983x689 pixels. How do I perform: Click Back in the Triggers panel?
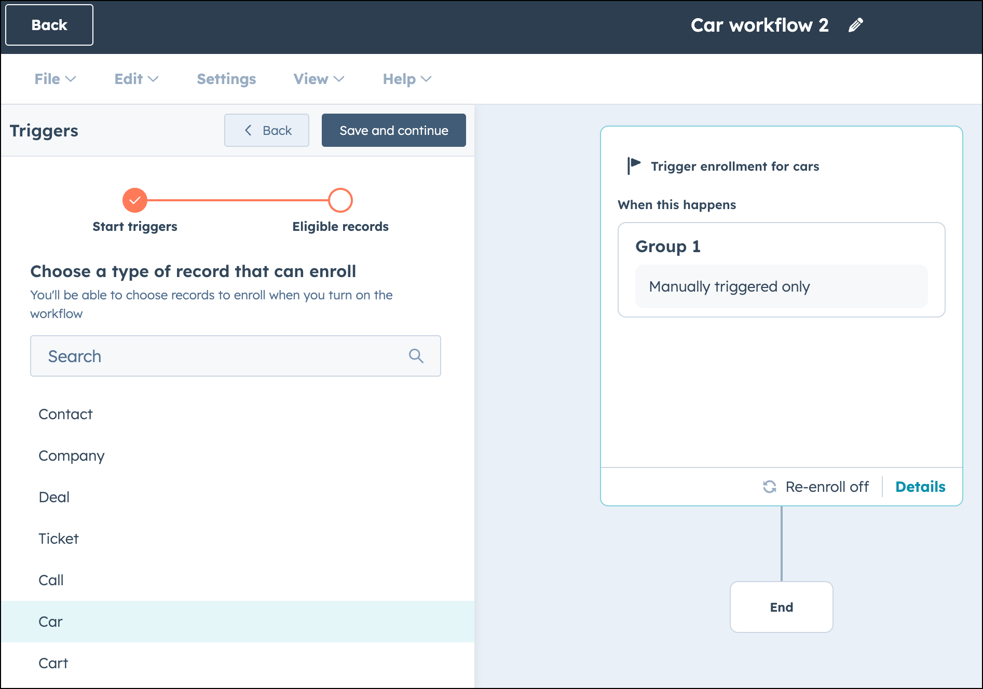(267, 130)
